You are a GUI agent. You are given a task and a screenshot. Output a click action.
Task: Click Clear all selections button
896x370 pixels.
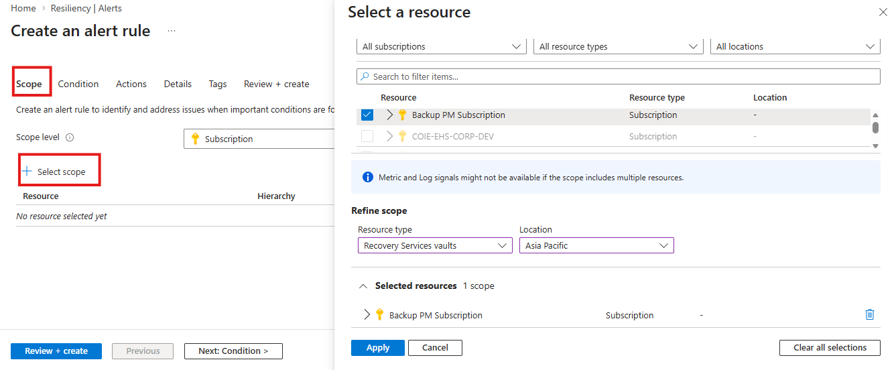tap(830, 348)
